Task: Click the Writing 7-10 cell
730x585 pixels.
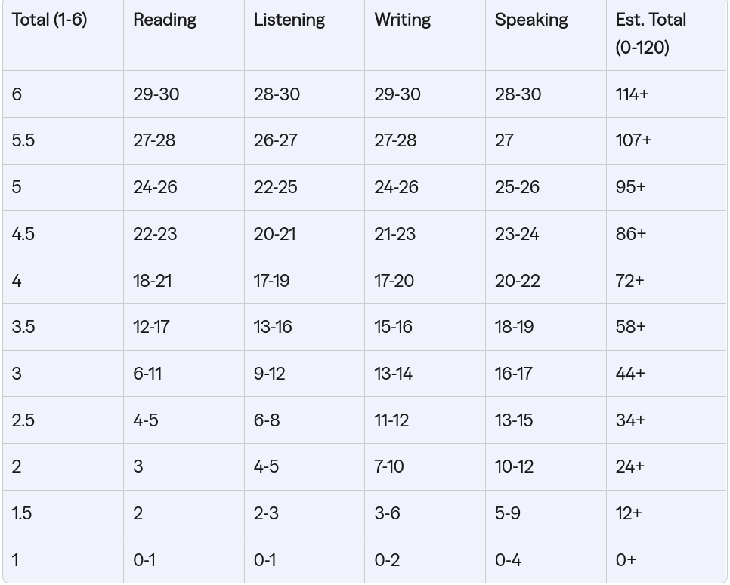Action: coord(389,466)
